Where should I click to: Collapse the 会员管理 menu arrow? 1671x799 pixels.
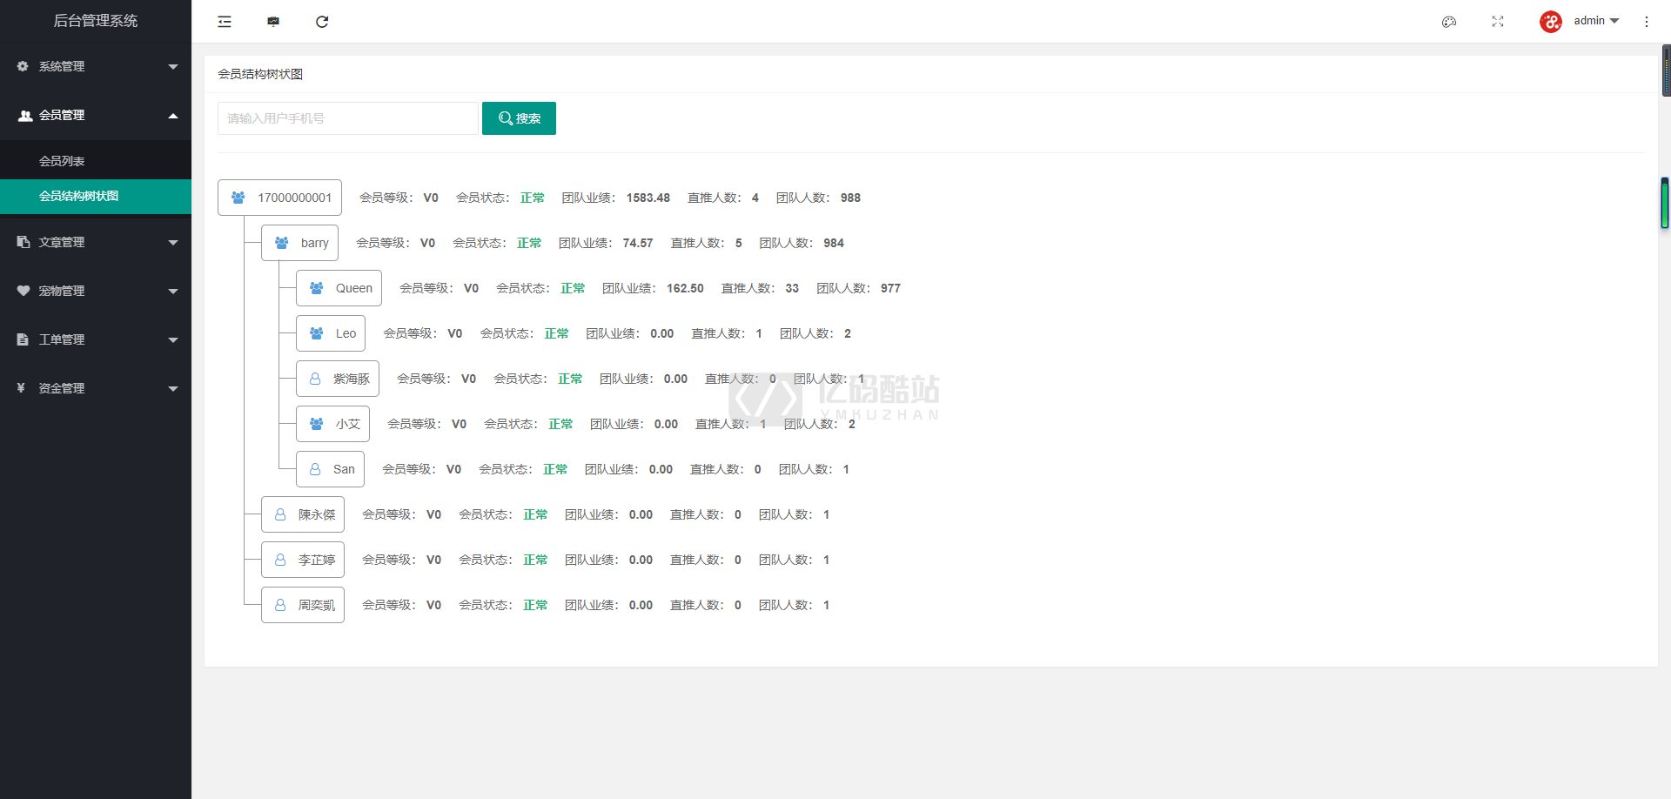click(173, 116)
